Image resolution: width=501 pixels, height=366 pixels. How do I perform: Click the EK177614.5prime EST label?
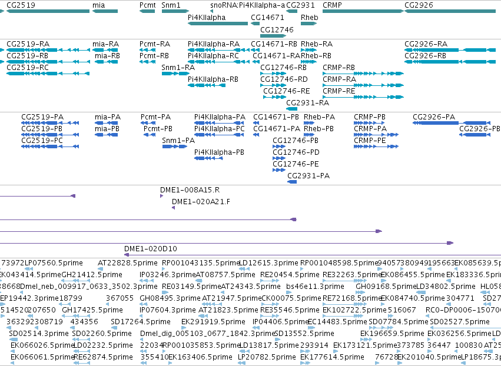coord(332,357)
